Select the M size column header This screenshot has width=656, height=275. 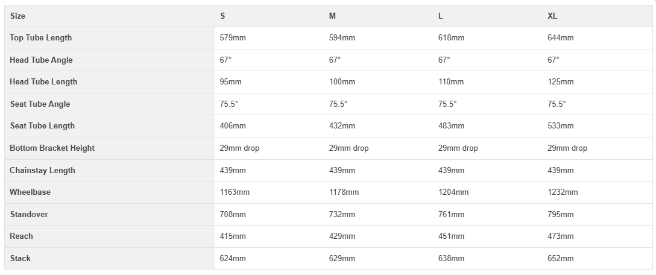tap(332, 16)
